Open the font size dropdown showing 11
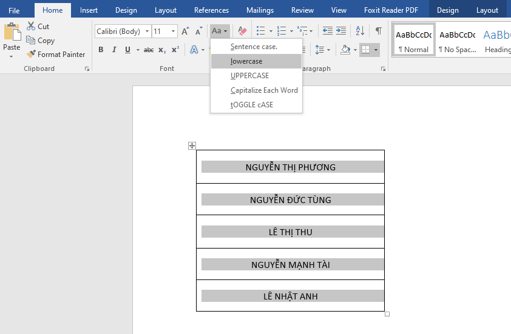The image size is (511, 334). click(x=173, y=32)
